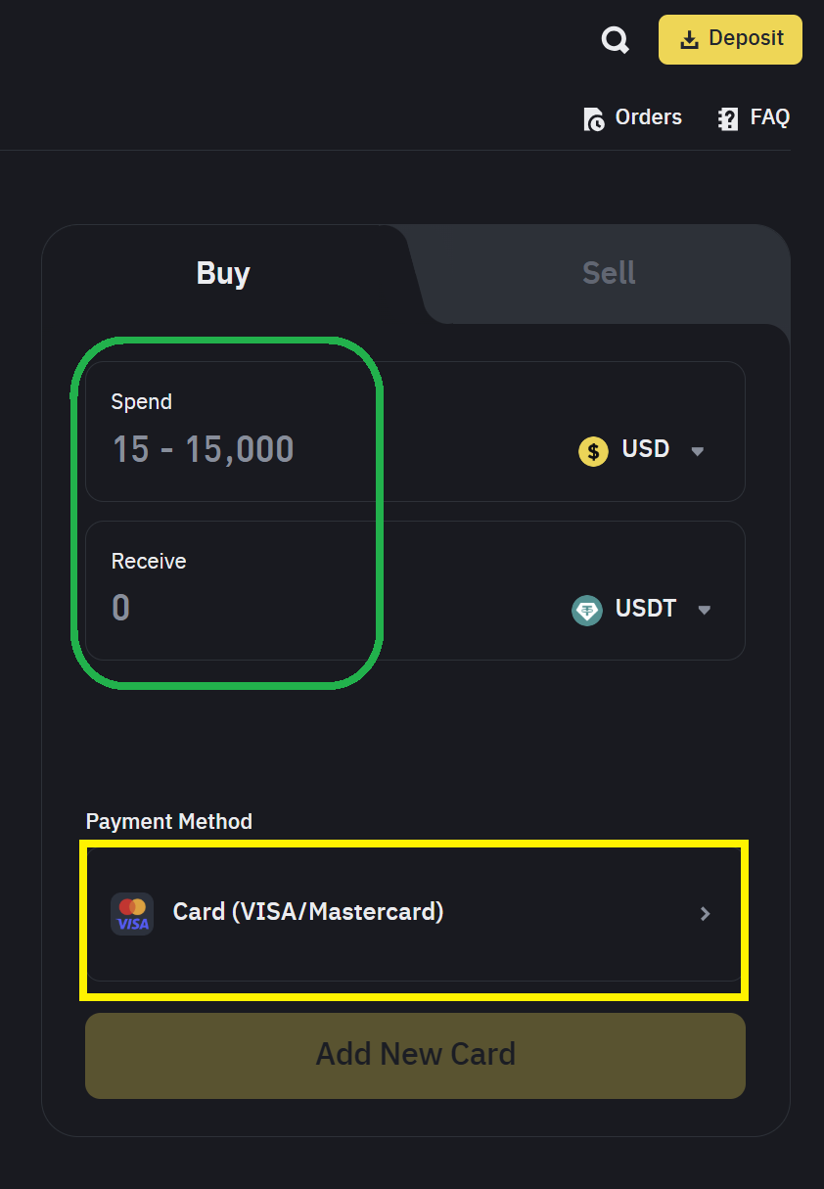Open the FAQ link
The height and width of the screenshot is (1189, 824).
tap(769, 117)
